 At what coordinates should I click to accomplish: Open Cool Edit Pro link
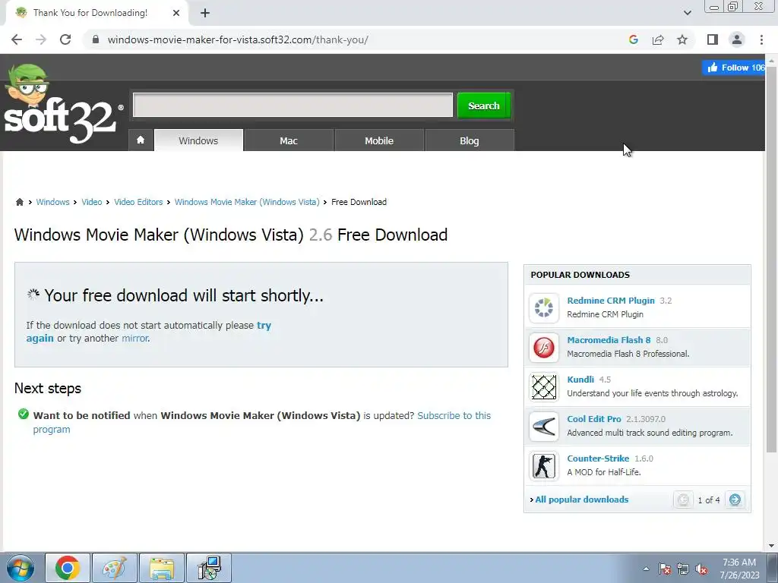click(594, 419)
